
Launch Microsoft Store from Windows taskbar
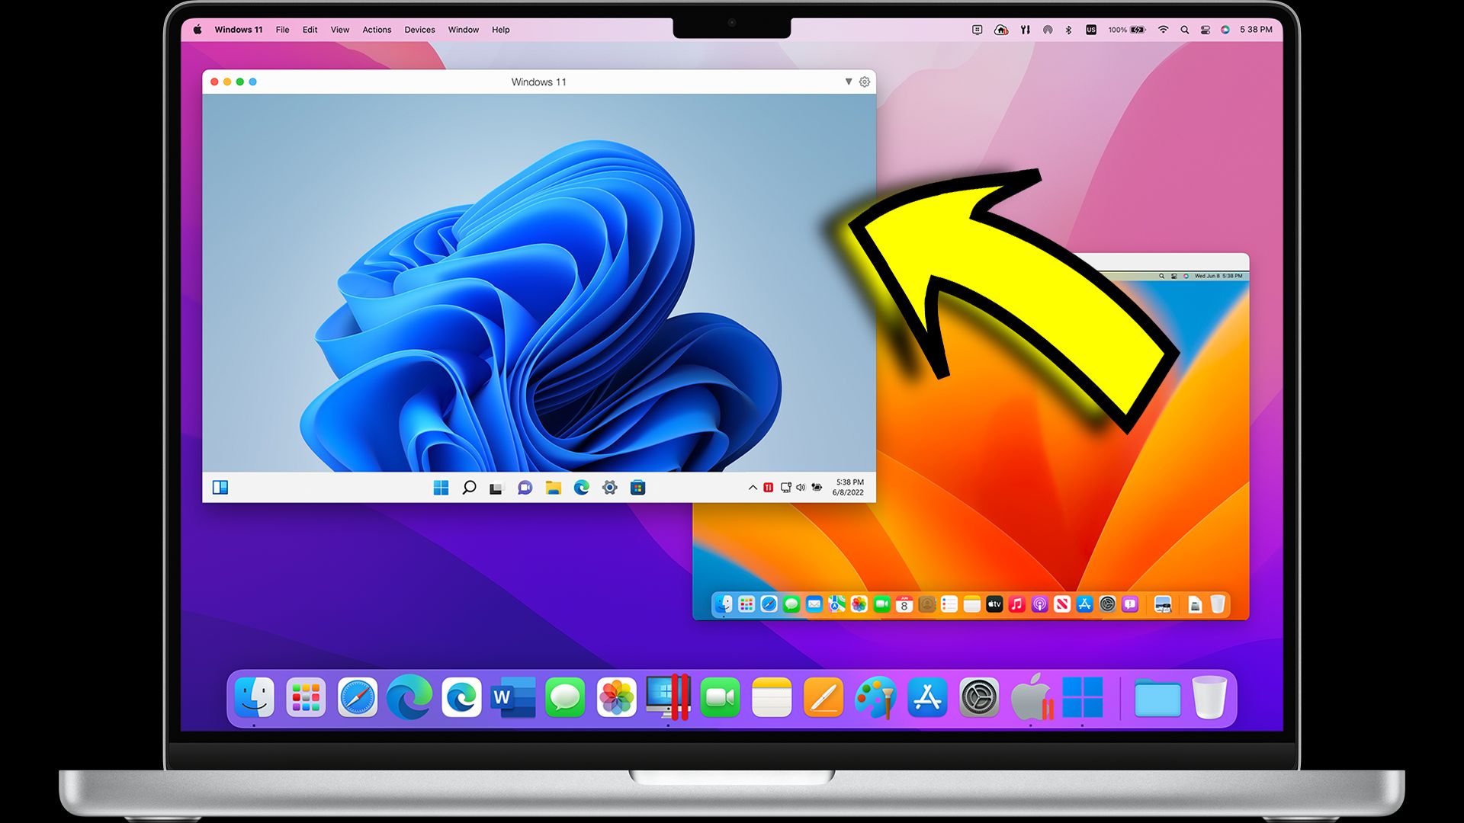(638, 488)
